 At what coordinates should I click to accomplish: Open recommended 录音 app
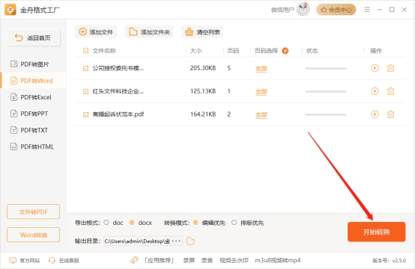pyautogui.click(x=207, y=261)
